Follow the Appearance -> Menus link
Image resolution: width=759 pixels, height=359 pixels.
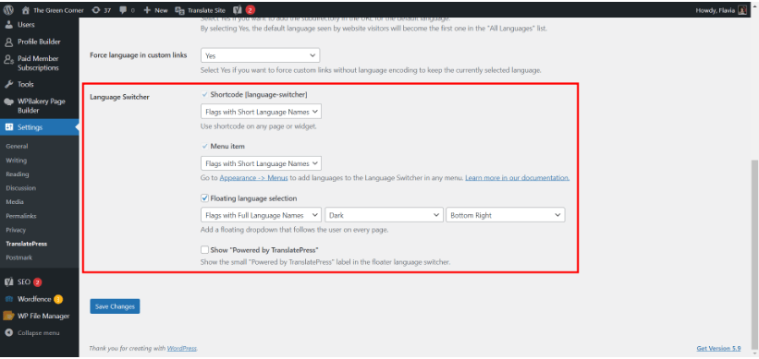(253, 178)
